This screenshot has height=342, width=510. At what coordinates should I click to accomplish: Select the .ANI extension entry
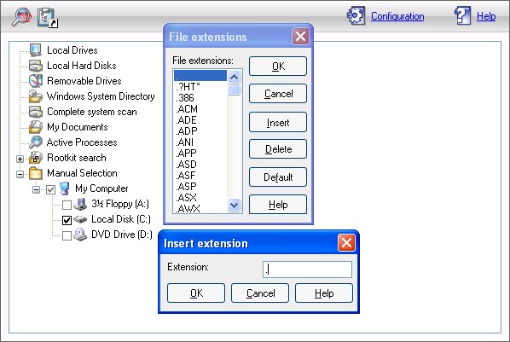[x=200, y=142]
